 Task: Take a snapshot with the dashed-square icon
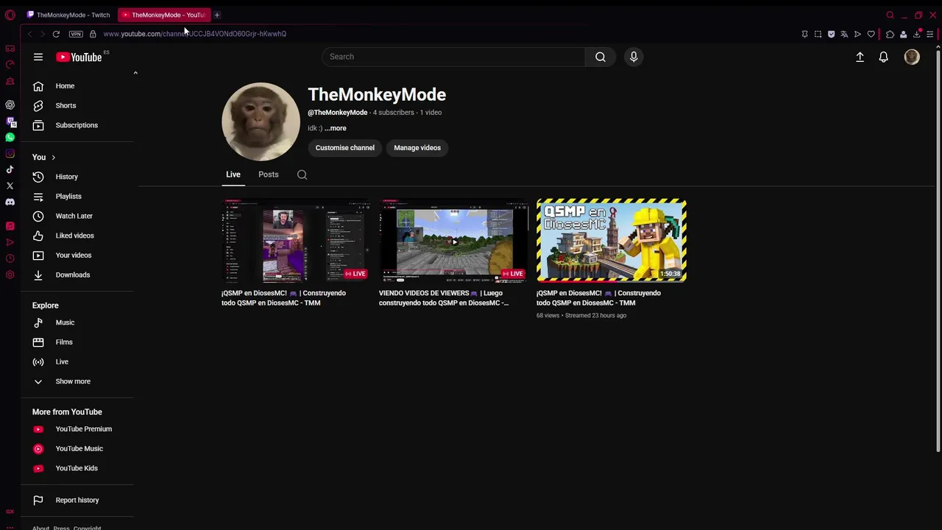coord(818,34)
